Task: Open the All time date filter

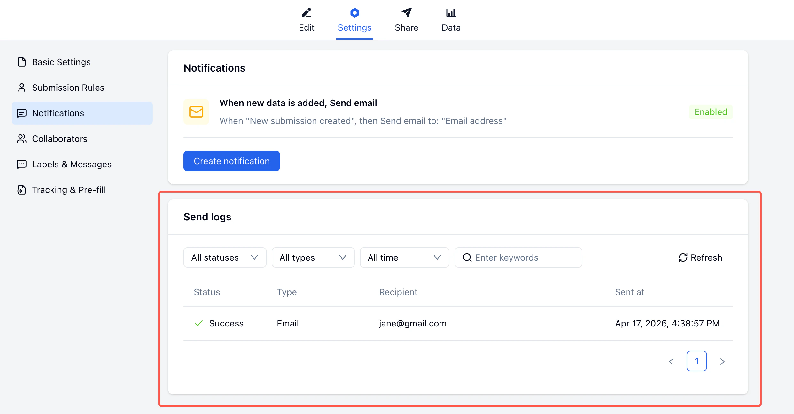Action: coord(404,257)
